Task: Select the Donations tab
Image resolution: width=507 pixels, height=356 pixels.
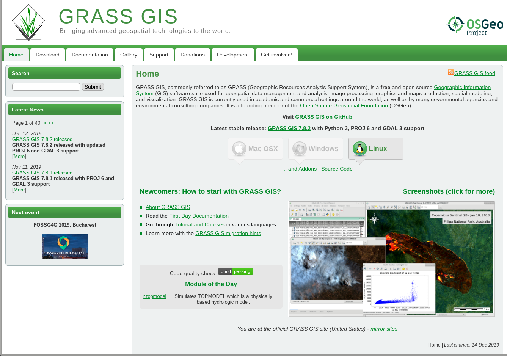Action: point(193,55)
